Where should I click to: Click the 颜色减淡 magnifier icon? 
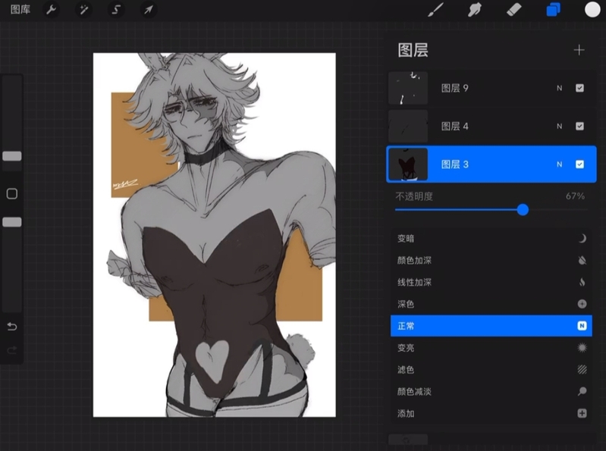point(582,392)
